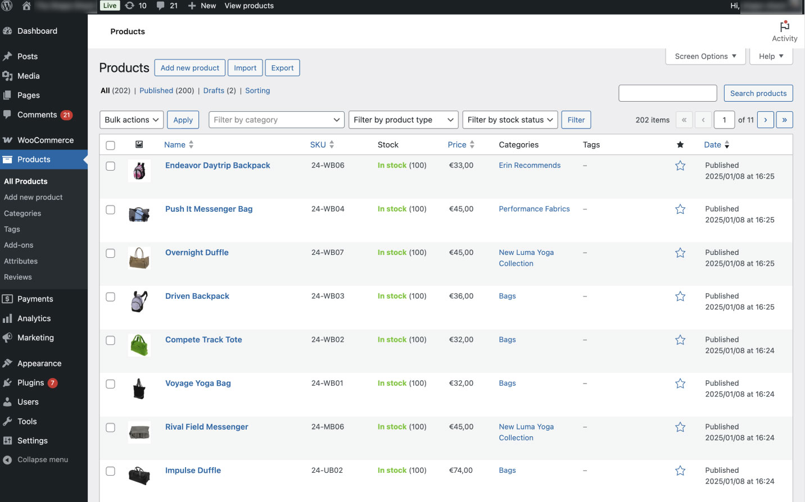Click the Export button
Viewport: 805px width, 502px height.
point(282,68)
